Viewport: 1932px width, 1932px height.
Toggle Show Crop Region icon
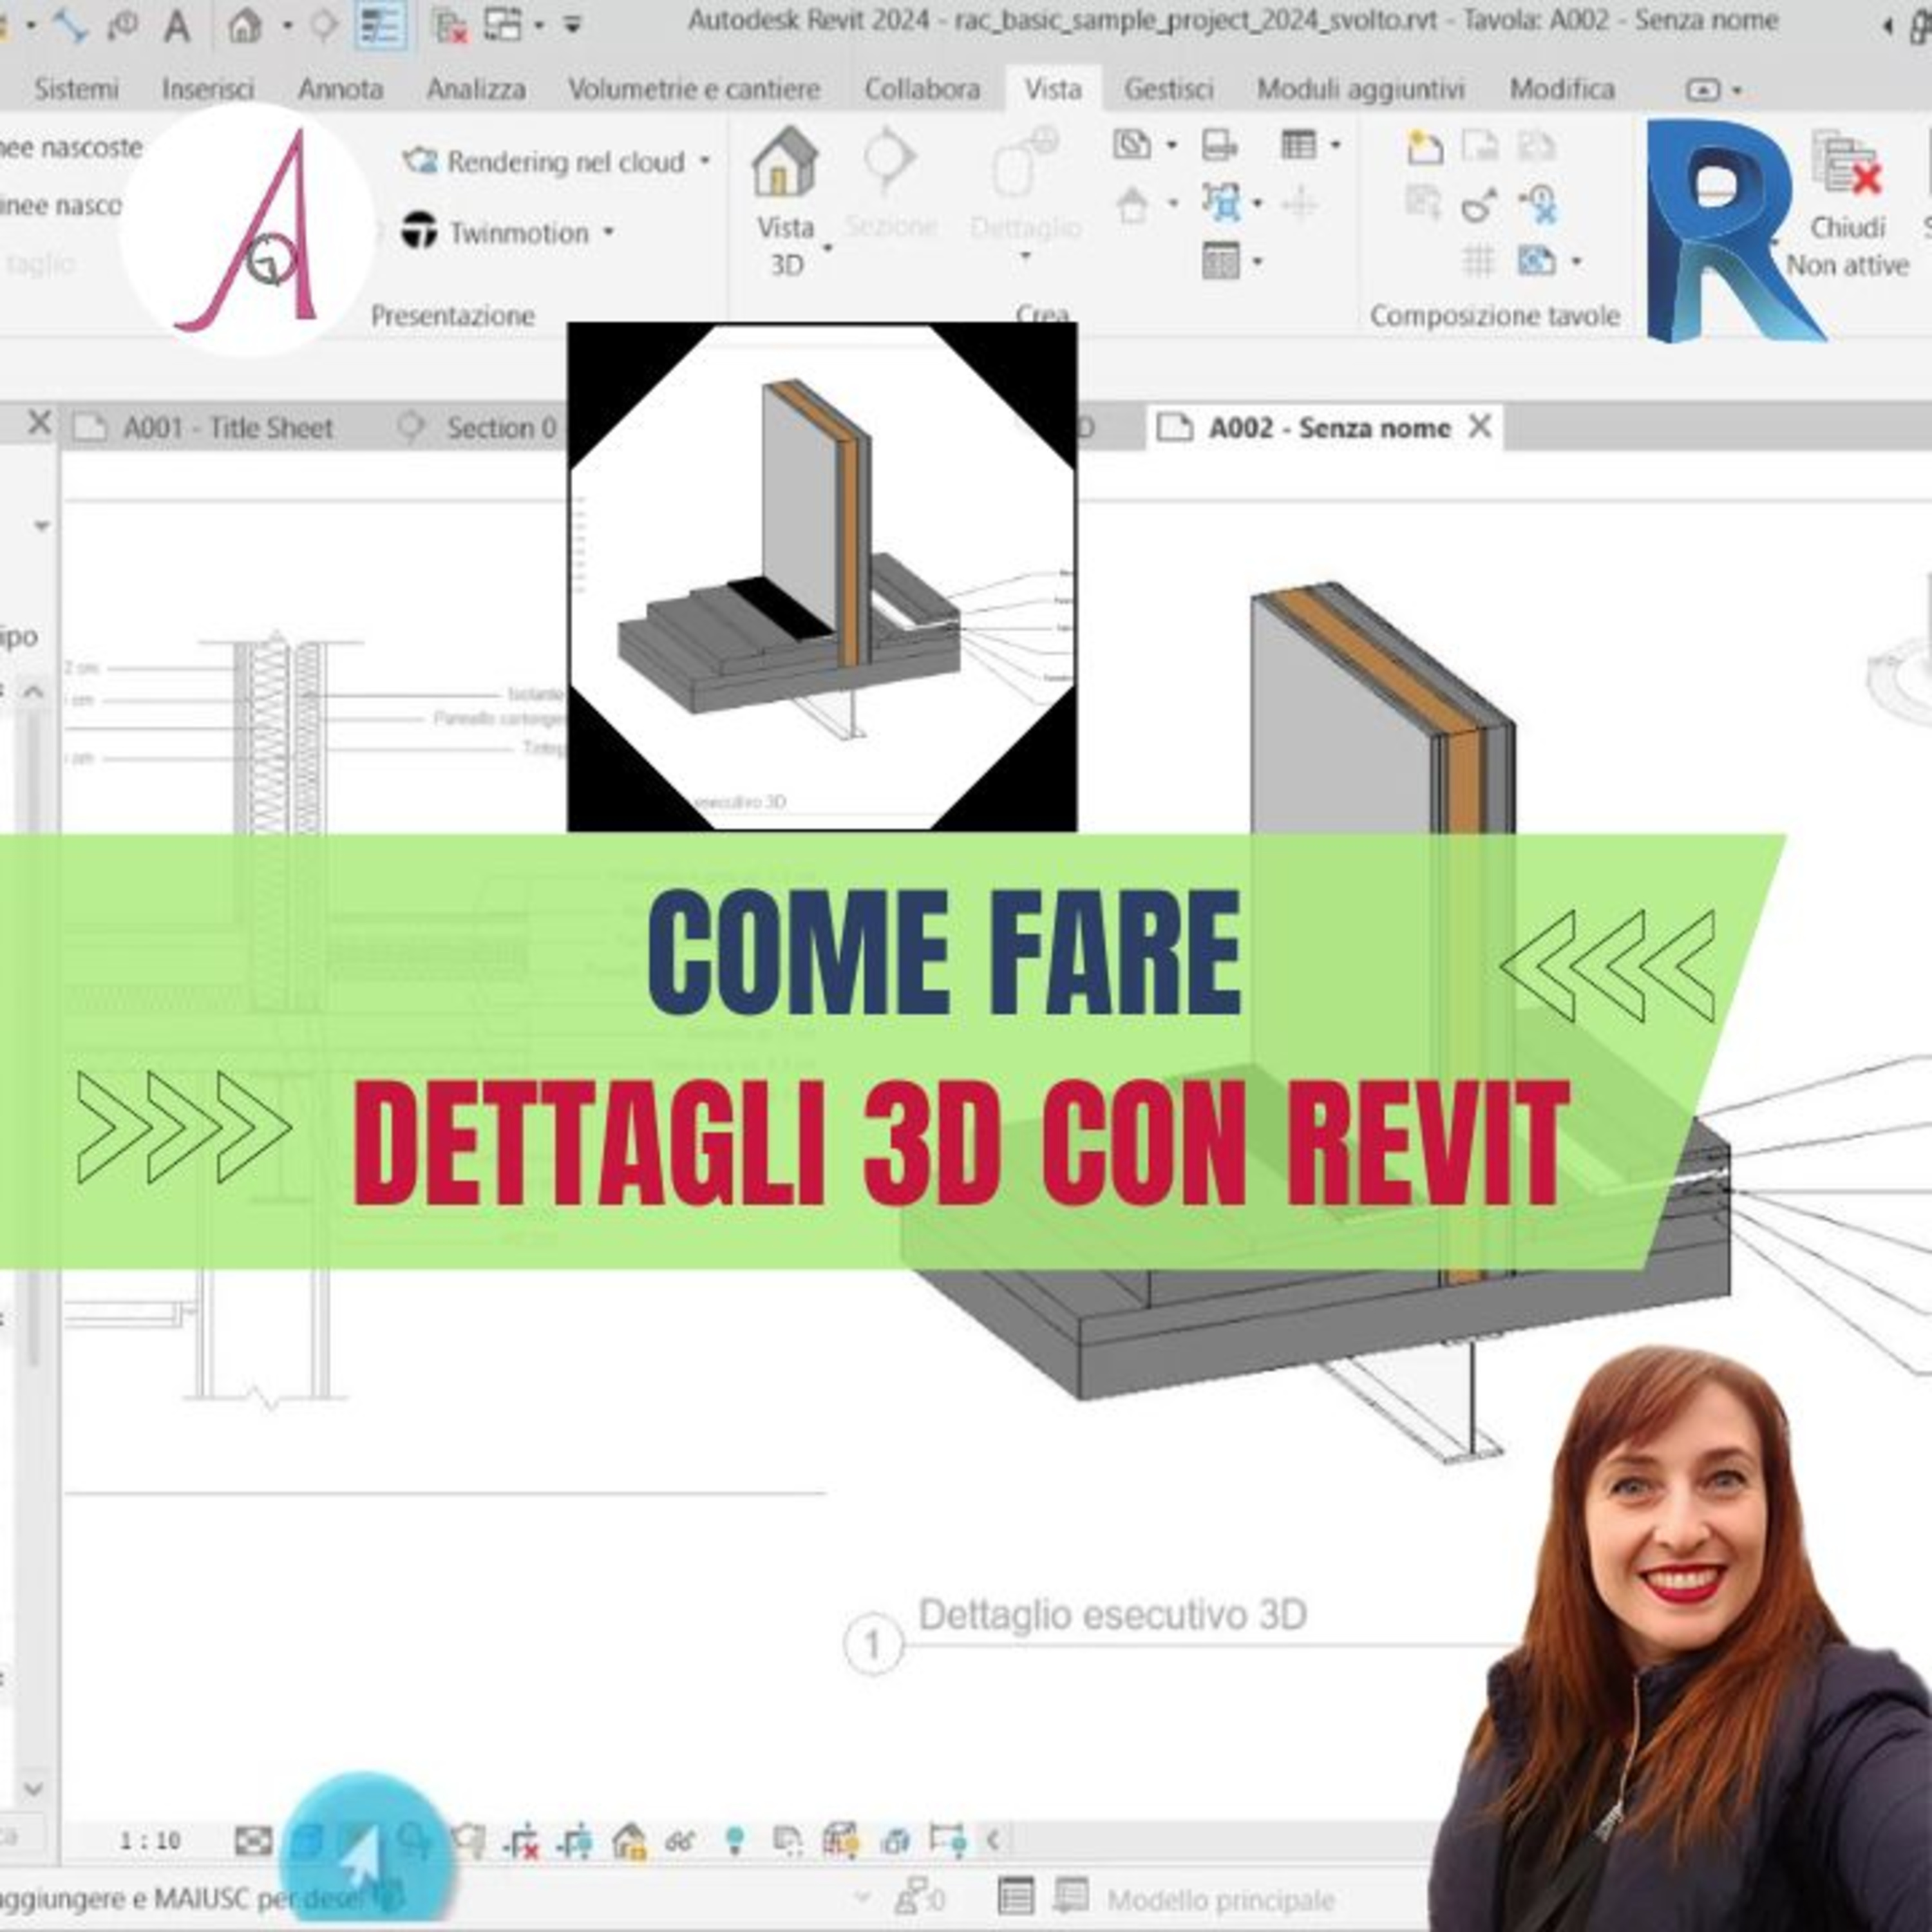coord(575,1840)
